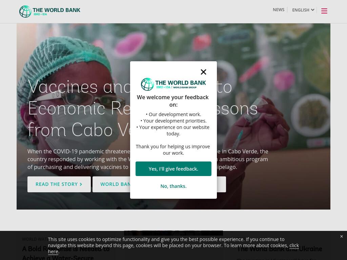Open A Bold Response is Needed article
Image resolution: width=347 pixels, height=260 pixels.
pyautogui.click(x=66, y=253)
